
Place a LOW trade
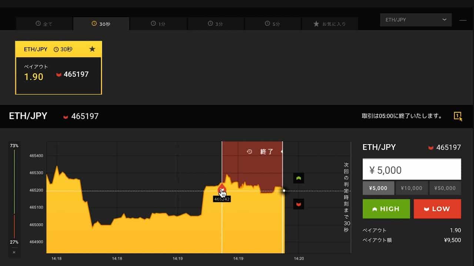click(x=437, y=209)
